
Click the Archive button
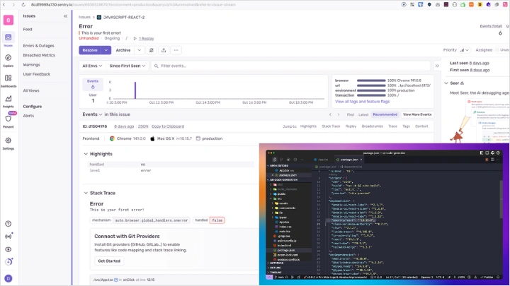(123, 50)
